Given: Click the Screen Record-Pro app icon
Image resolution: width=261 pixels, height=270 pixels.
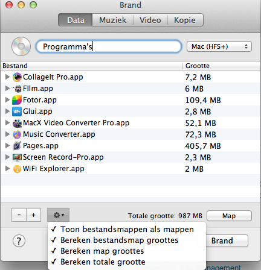Looking at the screenshot, I should click(17, 157).
